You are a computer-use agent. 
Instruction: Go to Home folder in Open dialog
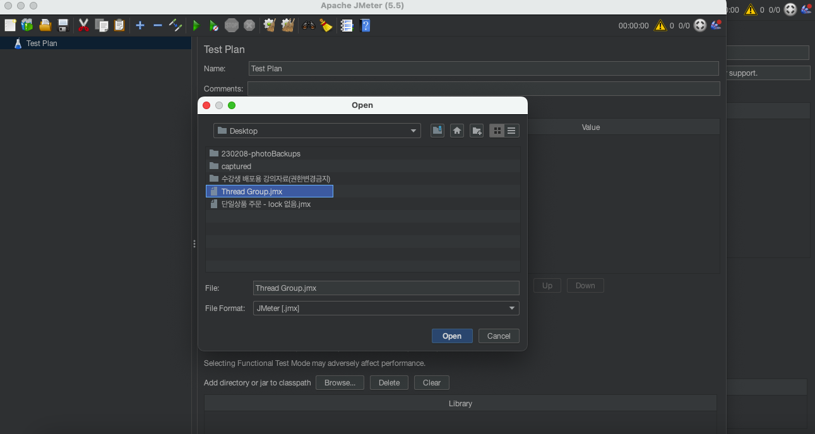[x=457, y=131]
